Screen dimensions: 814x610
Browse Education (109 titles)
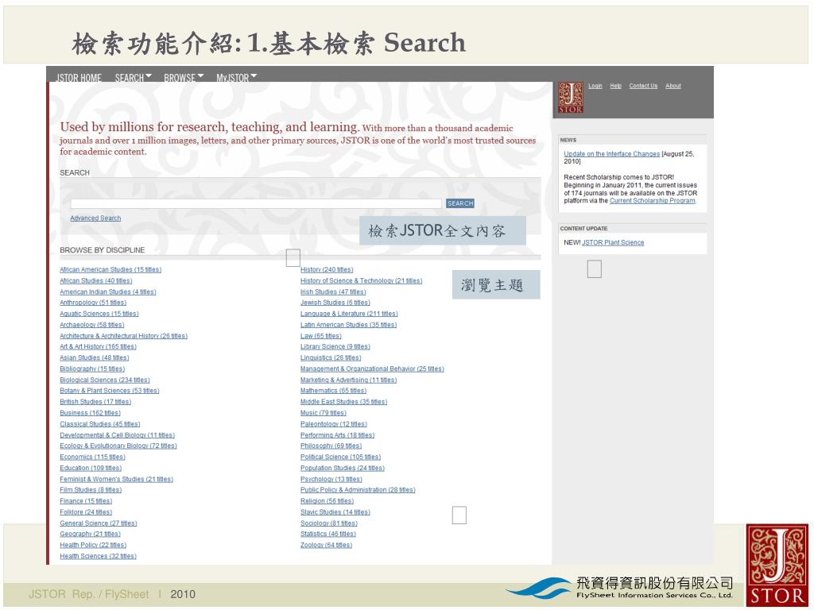click(x=91, y=469)
